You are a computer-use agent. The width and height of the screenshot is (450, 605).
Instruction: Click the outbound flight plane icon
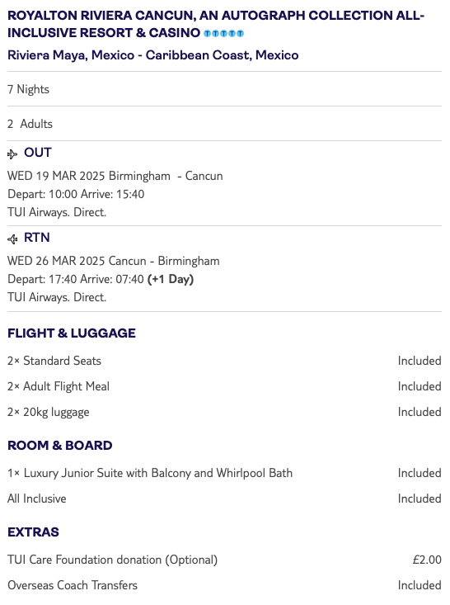click(x=12, y=154)
